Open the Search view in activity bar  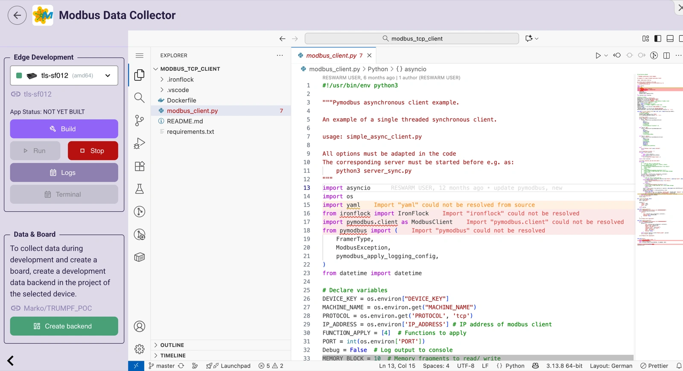coord(139,98)
